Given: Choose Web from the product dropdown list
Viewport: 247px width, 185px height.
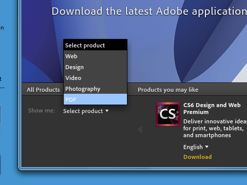Looking at the screenshot, I should (x=95, y=56).
